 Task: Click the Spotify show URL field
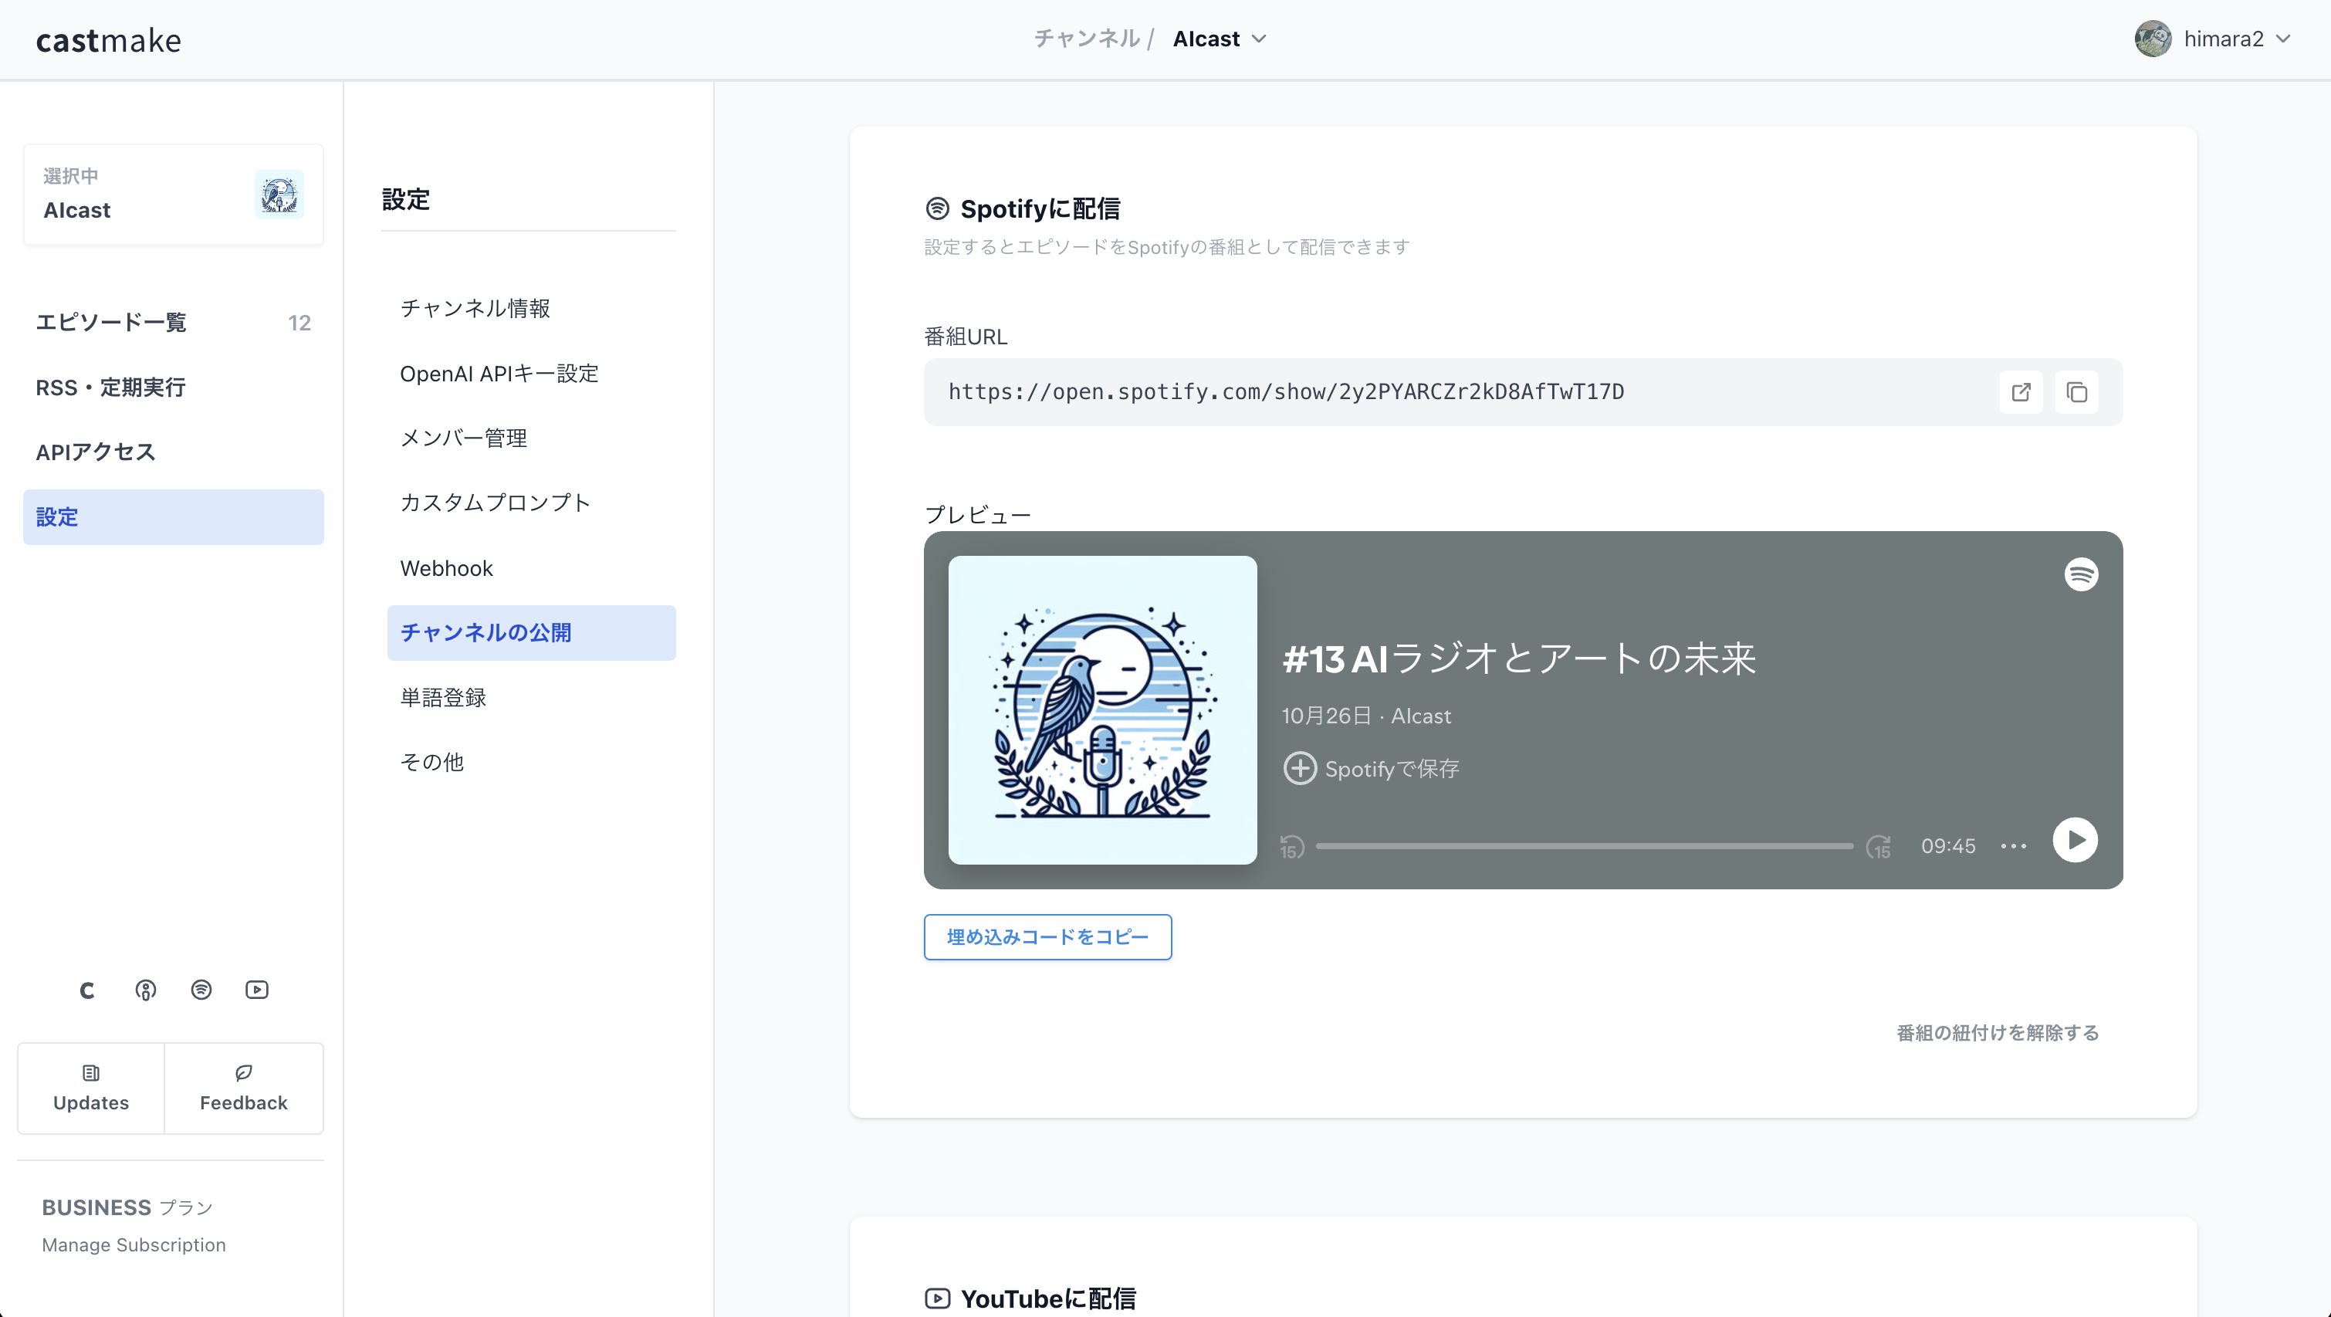(1523, 392)
